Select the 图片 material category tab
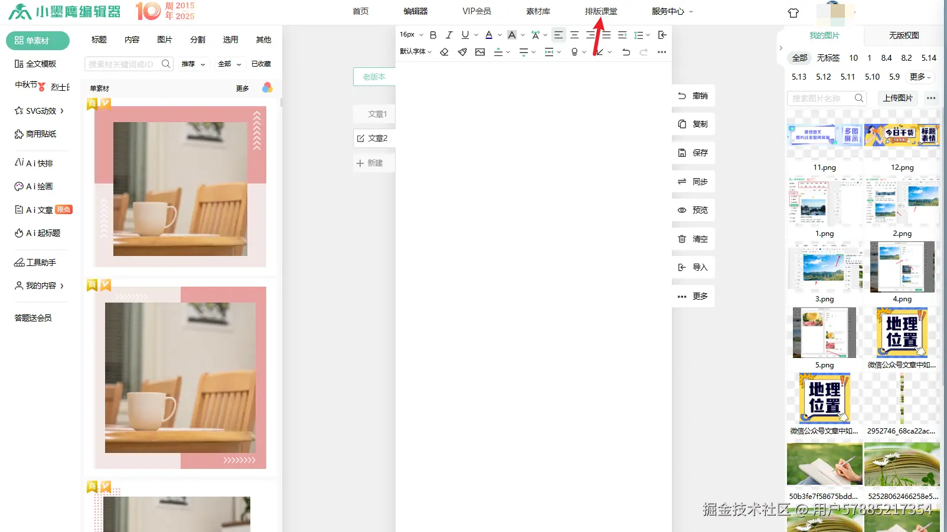947x532 pixels. pos(165,40)
